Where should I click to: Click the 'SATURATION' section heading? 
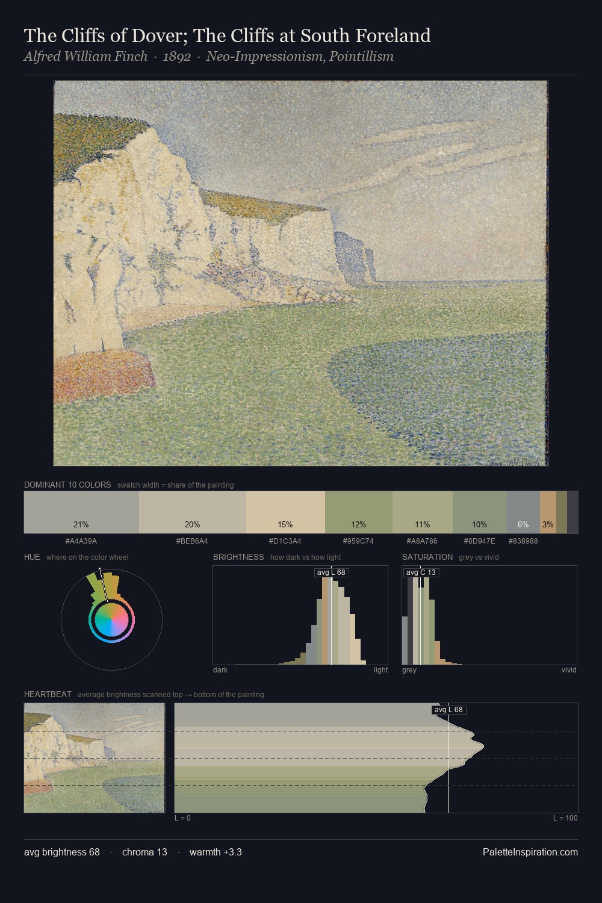point(427,557)
